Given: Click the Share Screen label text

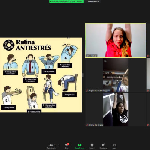Looking at the screenshot, I should 79,148.
